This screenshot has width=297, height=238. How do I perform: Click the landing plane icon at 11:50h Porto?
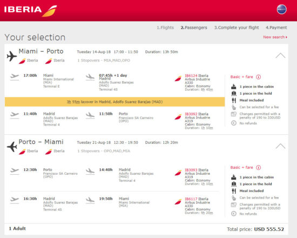(x=90, y=115)
